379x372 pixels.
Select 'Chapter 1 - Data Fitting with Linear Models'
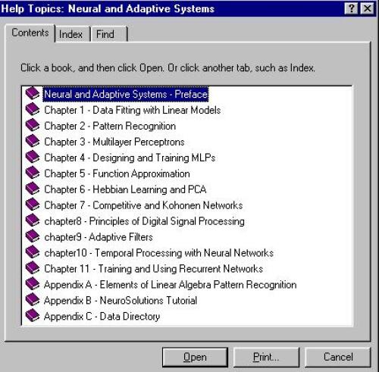pyautogui.click(x=133, y=110)
